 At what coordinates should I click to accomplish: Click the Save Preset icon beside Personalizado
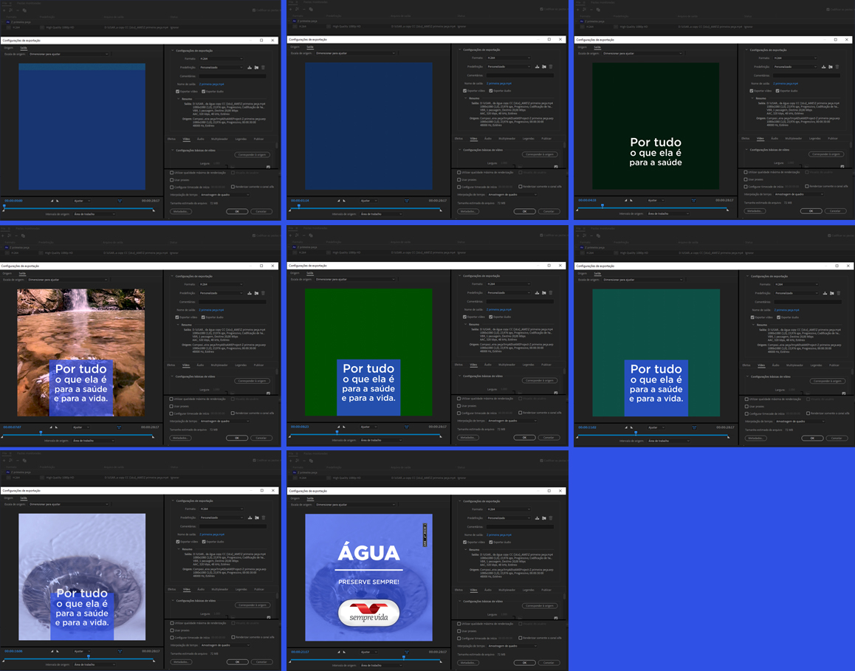click(x=248, y=66)
